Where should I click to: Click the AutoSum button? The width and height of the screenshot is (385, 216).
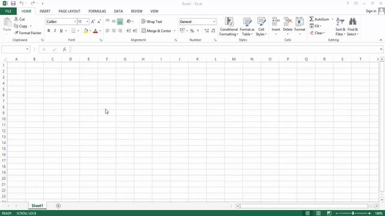[x=319, y=19]
